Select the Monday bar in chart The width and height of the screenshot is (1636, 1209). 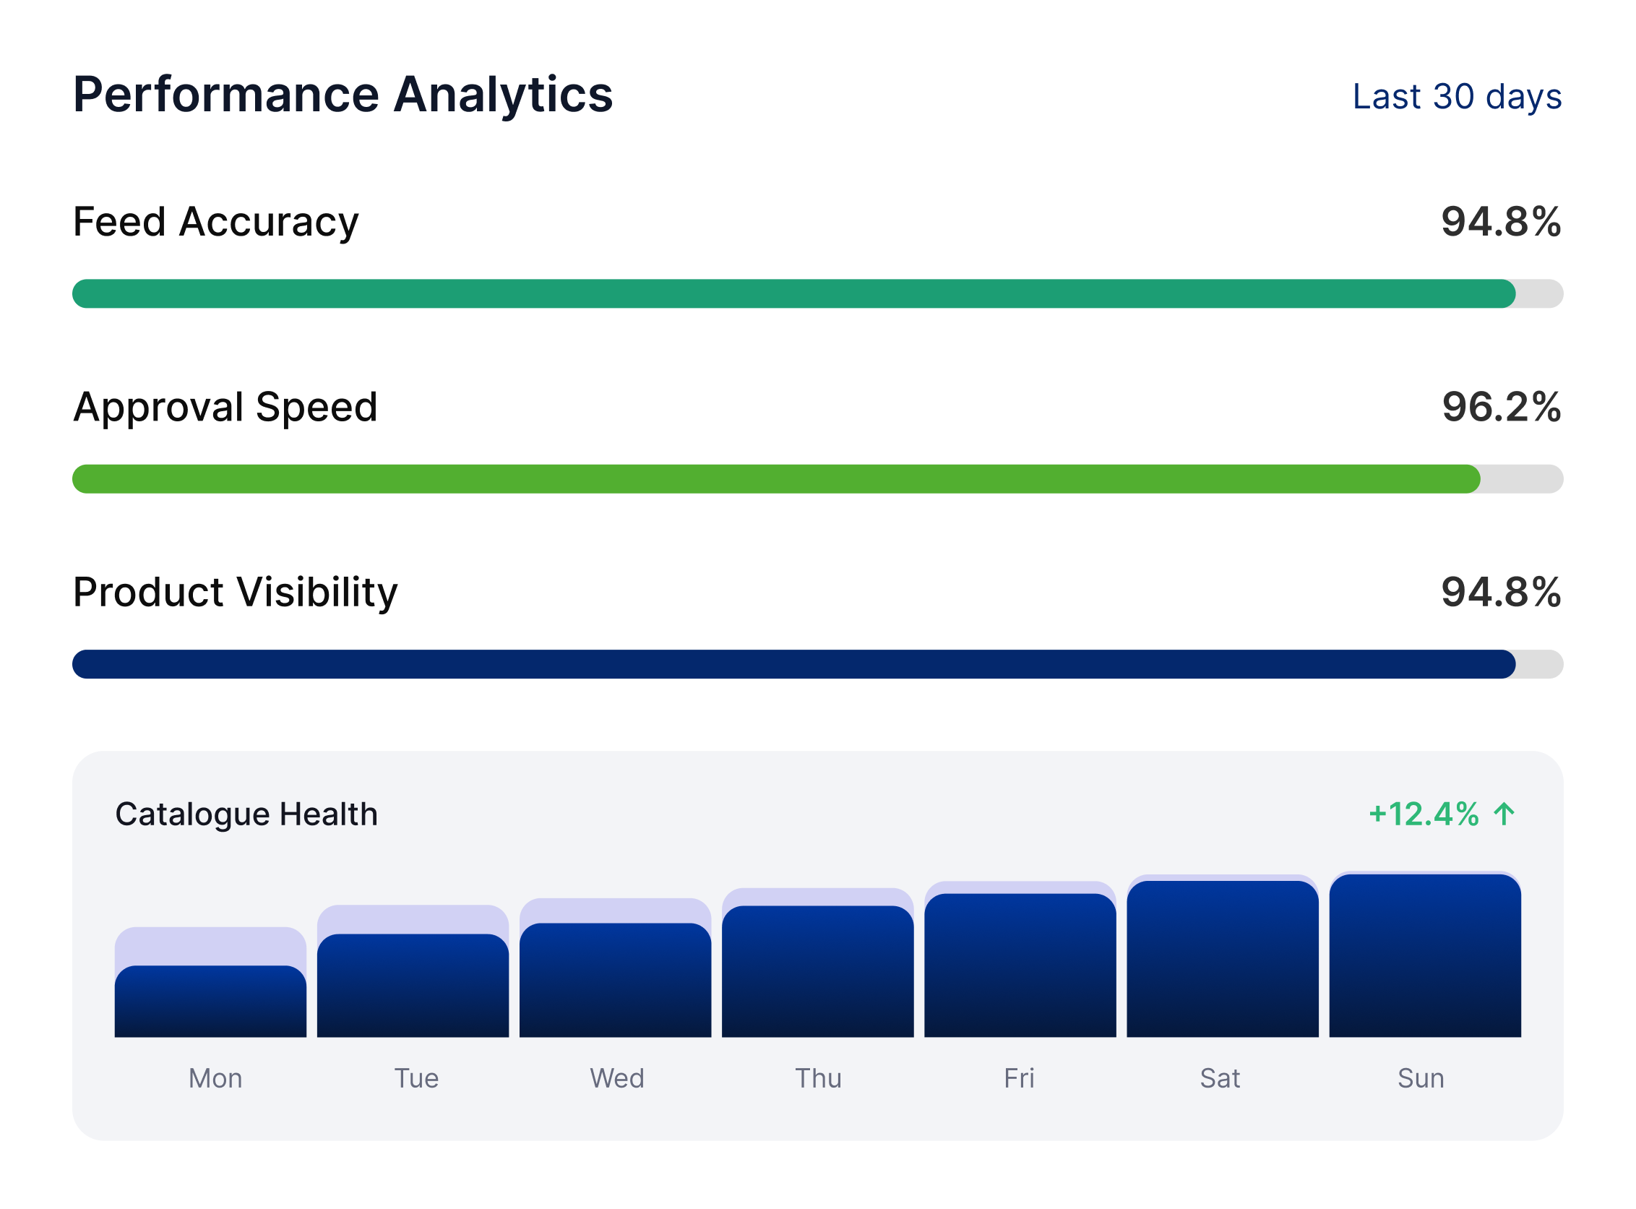coord(211,1000)
